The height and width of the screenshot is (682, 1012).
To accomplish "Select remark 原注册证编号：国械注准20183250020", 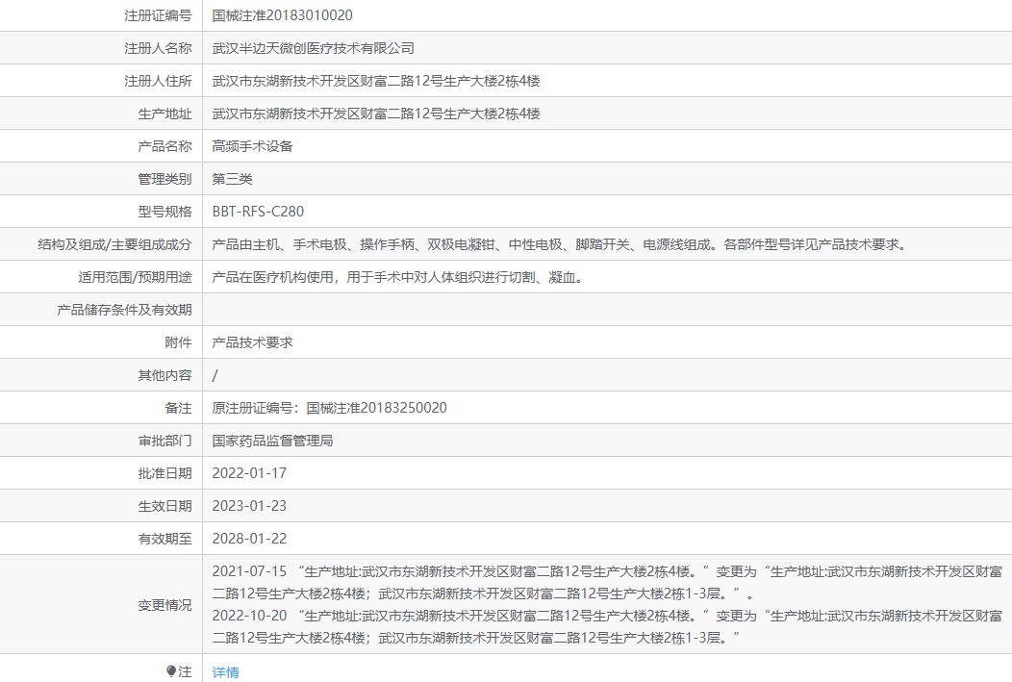I will 329,408.
